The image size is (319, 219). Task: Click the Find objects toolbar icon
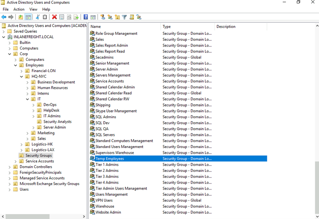[x=132, y=17]
